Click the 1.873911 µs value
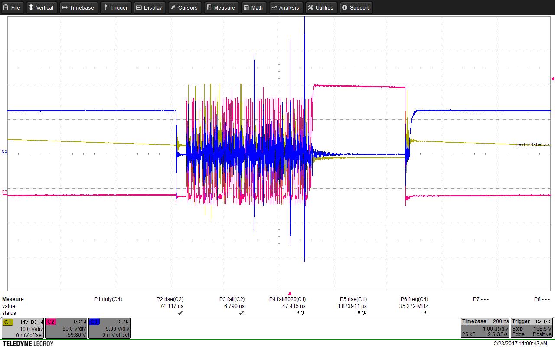The width and height of the screenshot is (555, 347). 352,306
